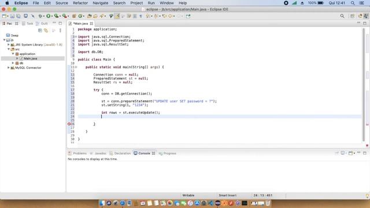
Task: Toggle Show Whitespace Characters pilcrow icon
Action: (140, 16)
